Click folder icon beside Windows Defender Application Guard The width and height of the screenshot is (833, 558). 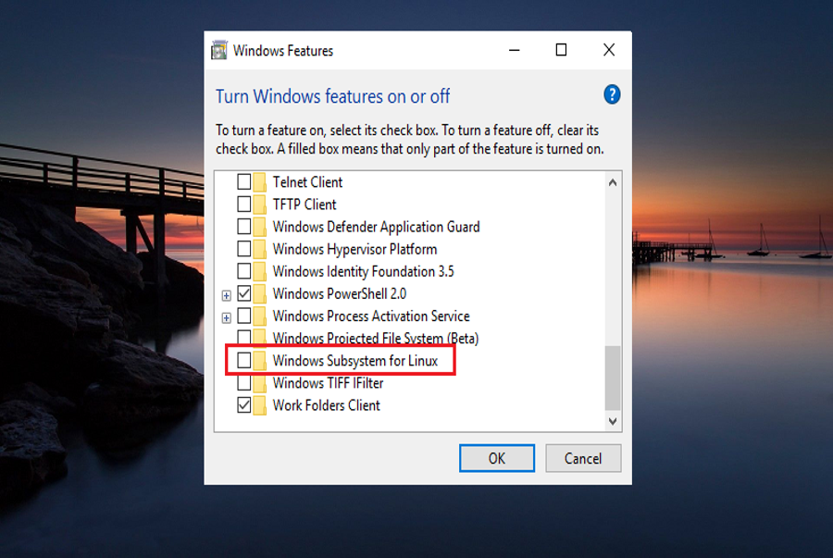tap(259, 227)
